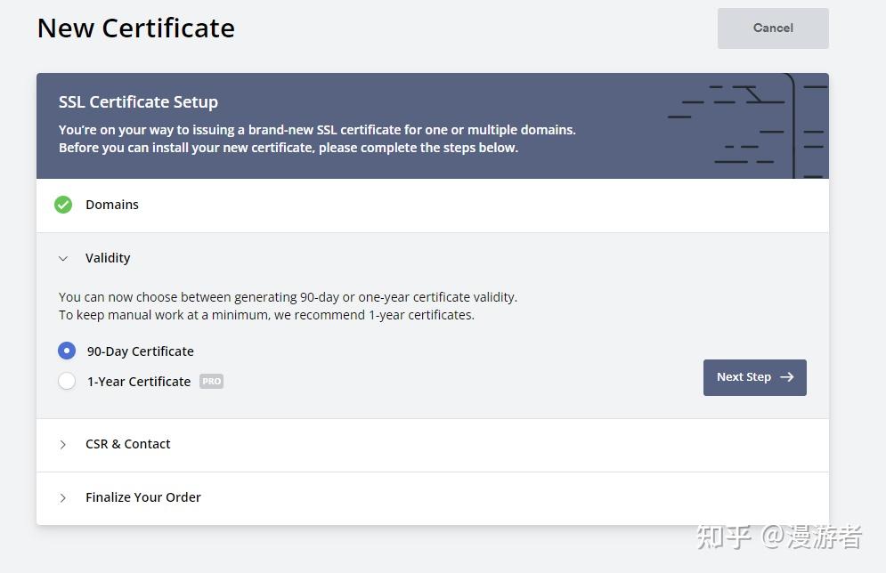Open the Finalize Your Order section title
Image resolution: width=886 pixels, height=573 pixels.
click(142, 497)
